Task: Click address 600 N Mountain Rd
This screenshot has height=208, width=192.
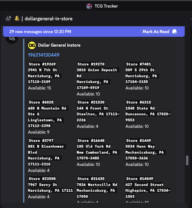Action: point(47,108)
